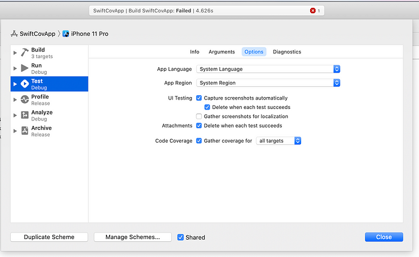Image resolution: width=419 pixels, height=257 pixels.
Task: Toggle Attachments Delete when each test succeeds
Action: pos(199,125)
